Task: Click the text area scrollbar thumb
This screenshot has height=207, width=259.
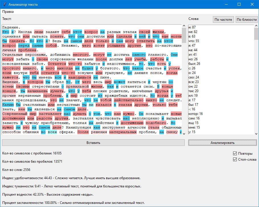Action: point(184,36)
